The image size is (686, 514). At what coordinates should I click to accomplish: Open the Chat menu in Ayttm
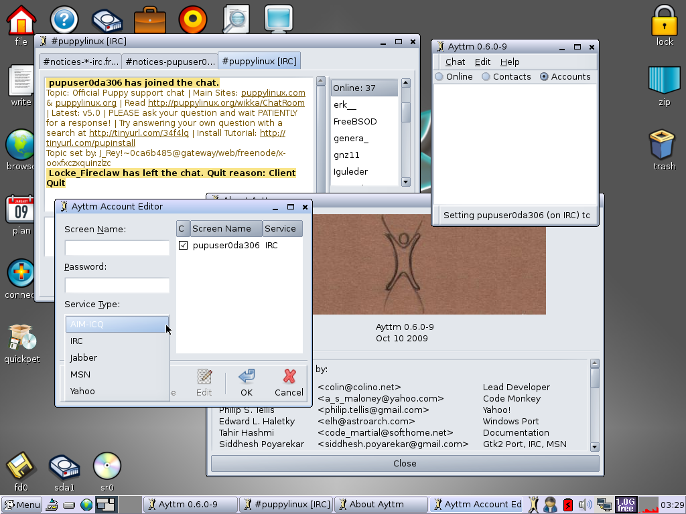click(455, 62)
